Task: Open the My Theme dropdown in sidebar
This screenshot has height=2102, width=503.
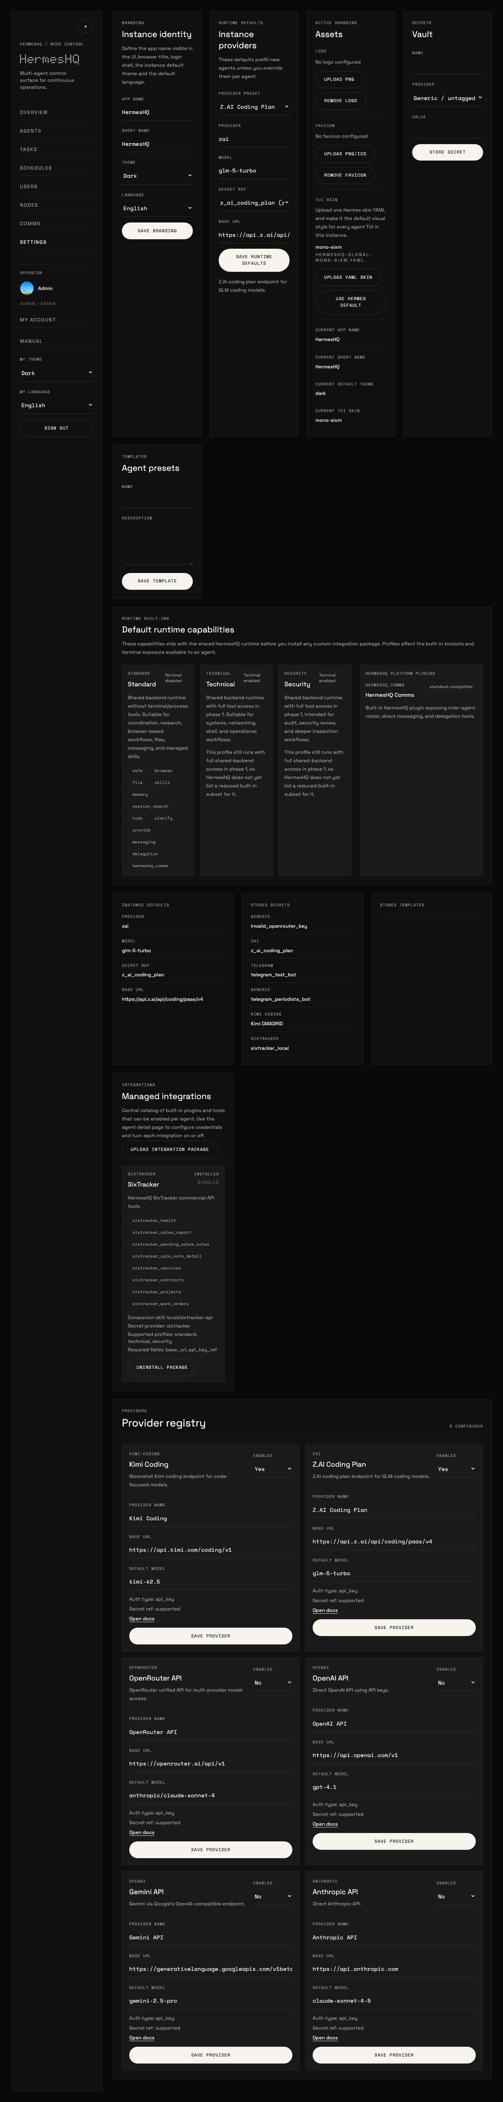Action: tap(56, 373)
